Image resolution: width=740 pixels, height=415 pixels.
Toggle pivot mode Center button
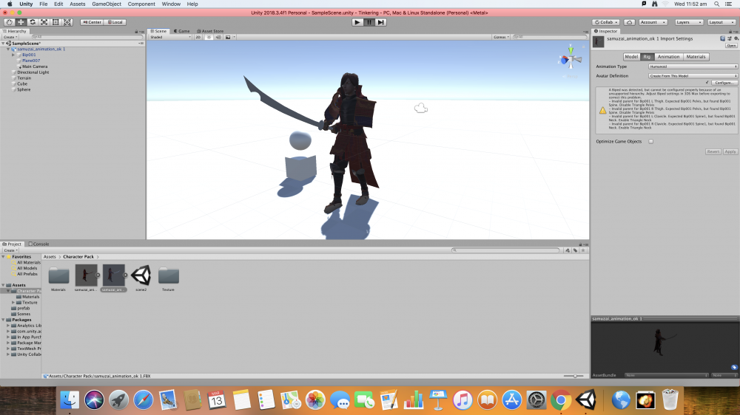tap(92, 22)
